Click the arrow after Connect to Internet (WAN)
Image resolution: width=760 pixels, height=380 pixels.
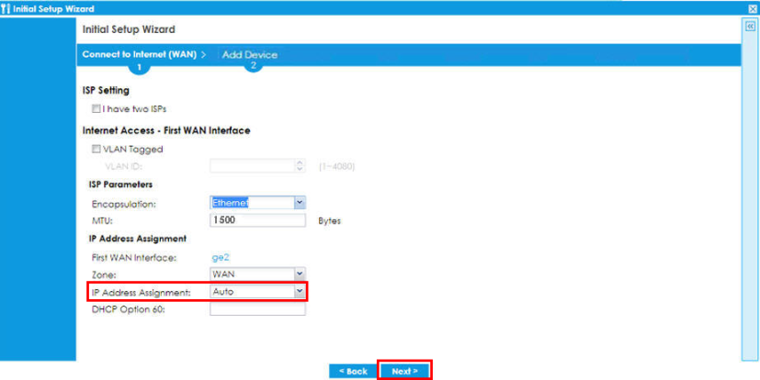[203, 55]
